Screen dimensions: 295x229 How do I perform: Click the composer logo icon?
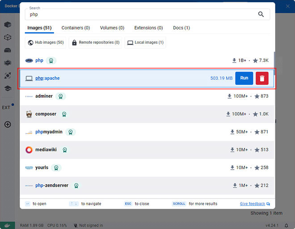click(29, 114)
